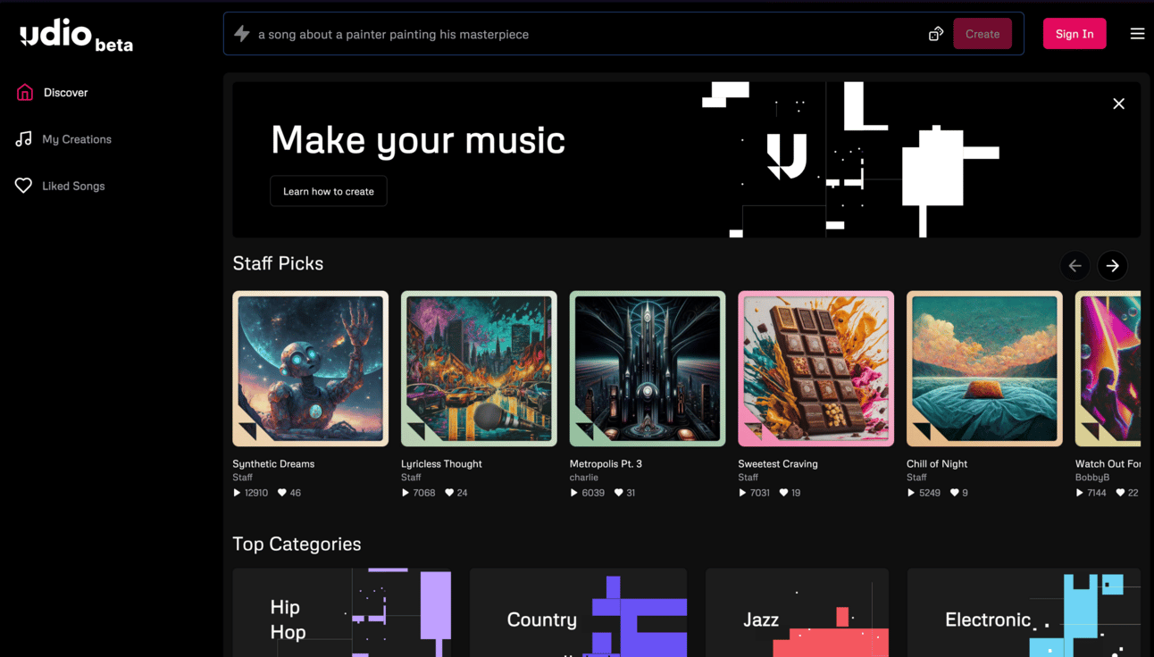Play the Sweetest Craving track
Screen dimensions: 1154x657
click(742, 493)
